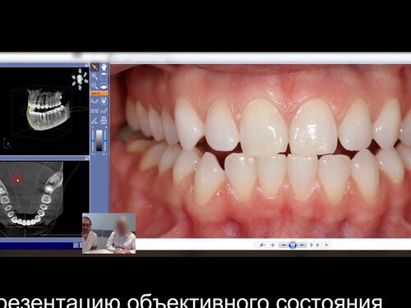Click layout icon at bottom of CT panel
The height and width of the screenshot is (308, 411).
pyautogui.click(x=76, y=246)
